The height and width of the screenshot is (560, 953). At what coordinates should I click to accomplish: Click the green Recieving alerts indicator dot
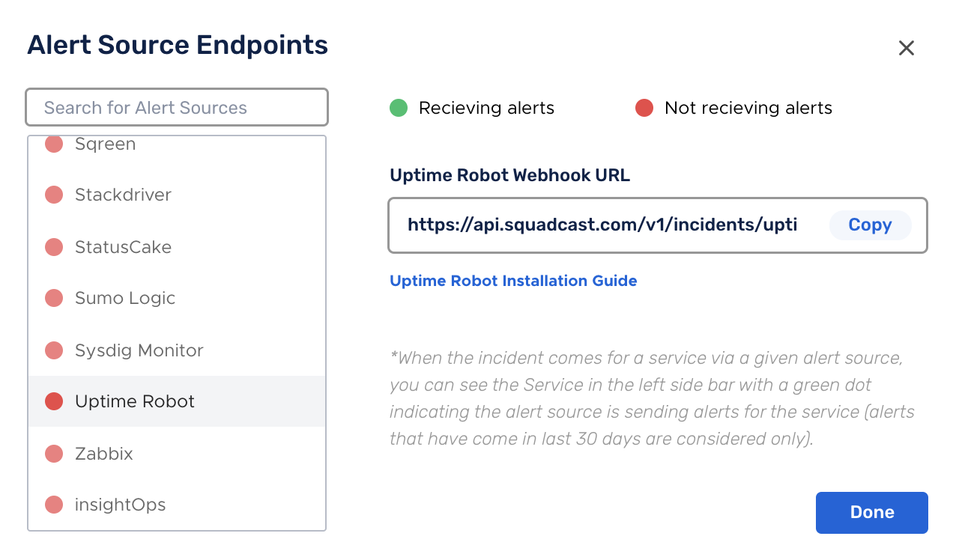tap(399, 108)
